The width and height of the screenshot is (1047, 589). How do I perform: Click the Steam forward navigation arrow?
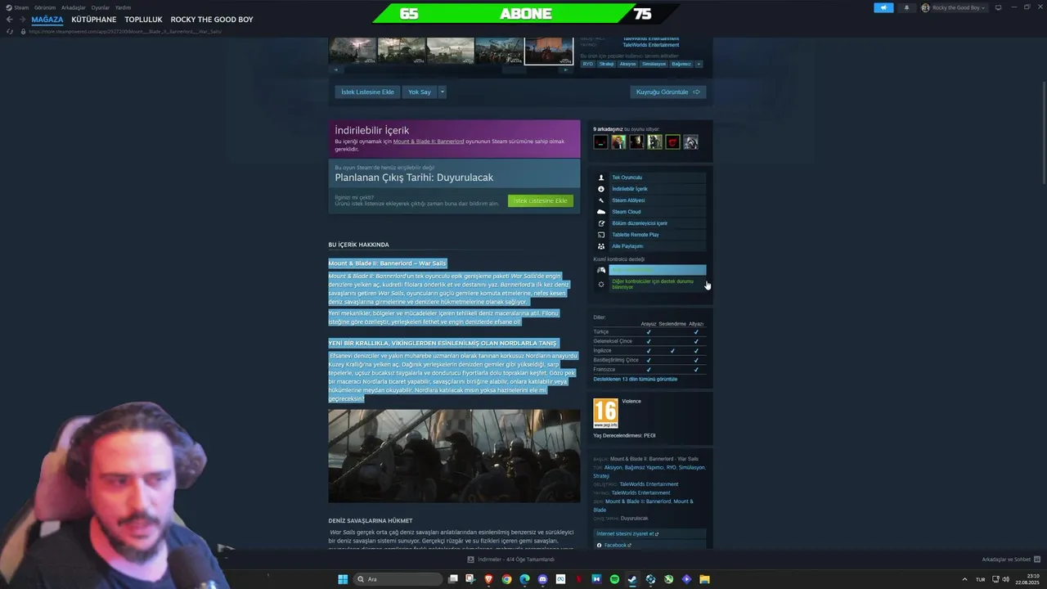(22, 20)
